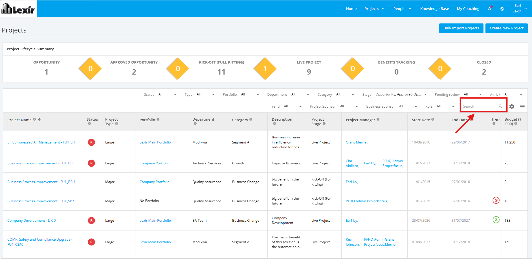The image size is (532, 259).
Task: Open table settings gear icon
Action: [512, 106]
